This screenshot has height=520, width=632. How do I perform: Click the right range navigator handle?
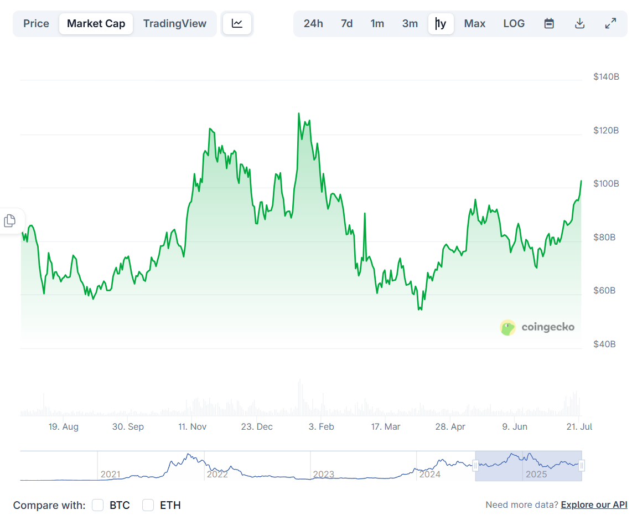click(582, 466)
